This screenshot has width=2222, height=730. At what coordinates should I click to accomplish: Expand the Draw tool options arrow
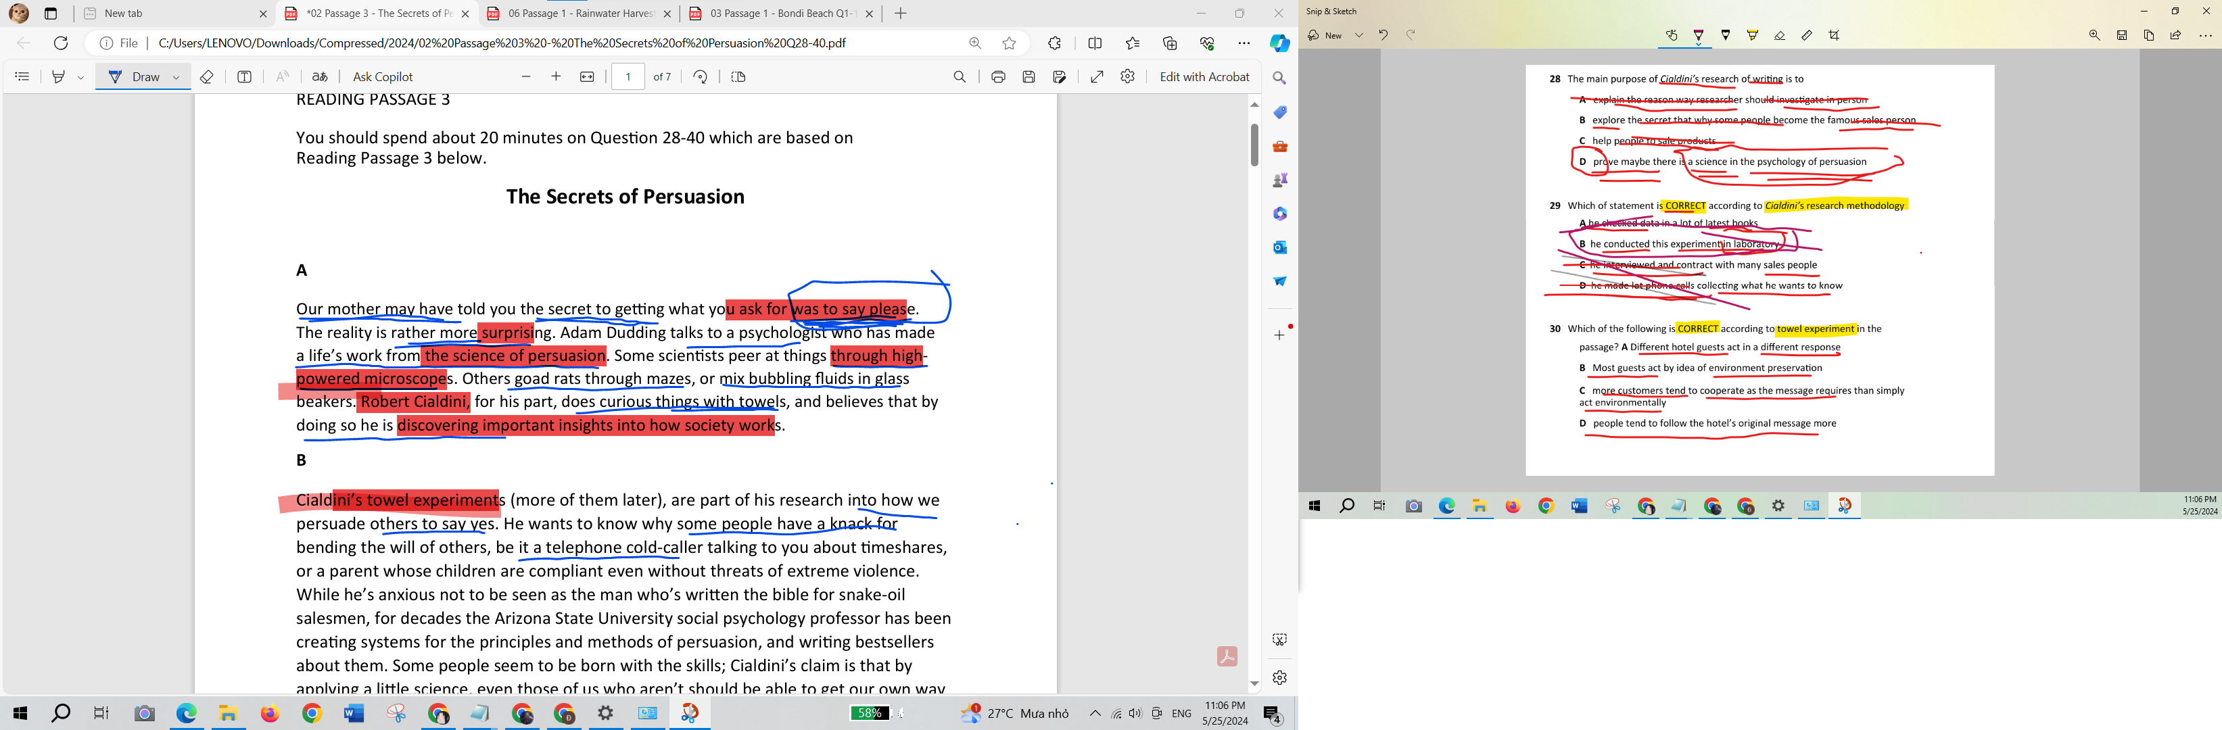pyautogui.click(x=176, y=76)
